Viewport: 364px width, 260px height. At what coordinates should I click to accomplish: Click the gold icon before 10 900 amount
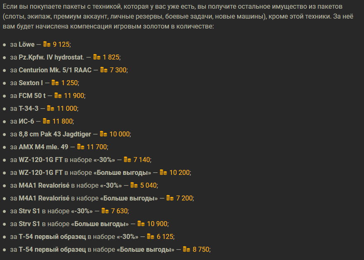pyautogui.click(x=141, y=223)
